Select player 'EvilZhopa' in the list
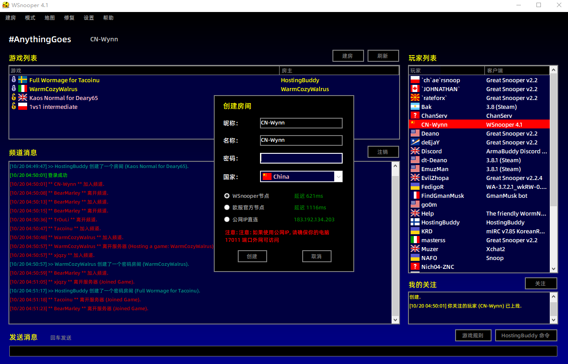The image size is (568, 364). coord(479,178)
